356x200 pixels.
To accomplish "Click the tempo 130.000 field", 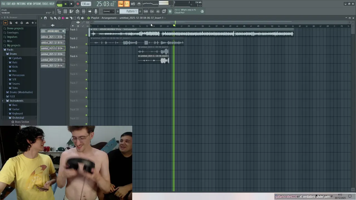I will [x=86, y=4].
